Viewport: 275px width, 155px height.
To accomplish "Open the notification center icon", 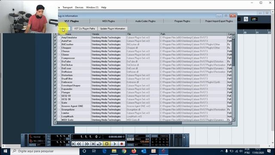I will click(x=269, y=151).
